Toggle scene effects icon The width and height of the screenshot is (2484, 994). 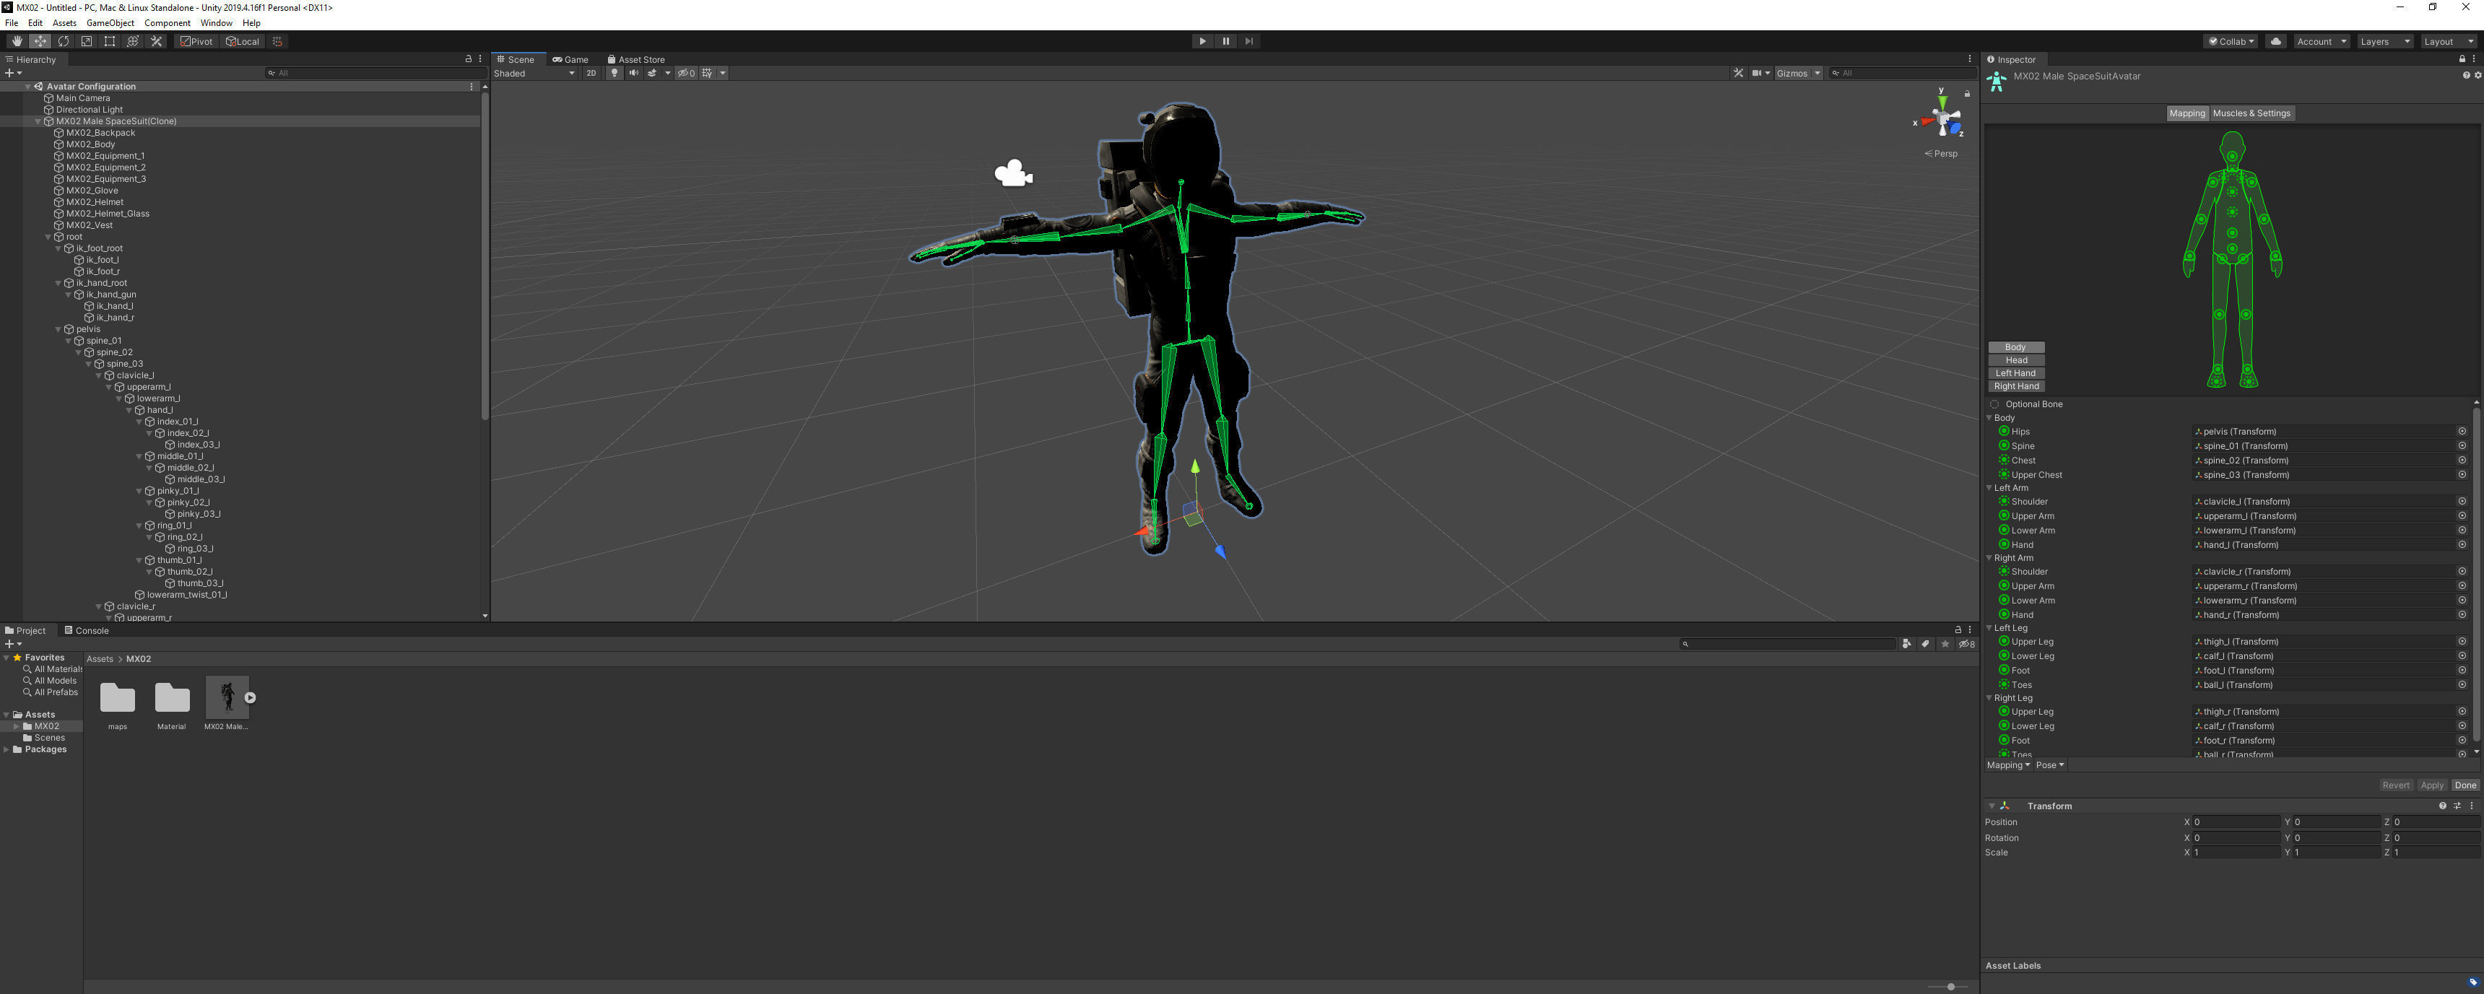coord(652,74)
